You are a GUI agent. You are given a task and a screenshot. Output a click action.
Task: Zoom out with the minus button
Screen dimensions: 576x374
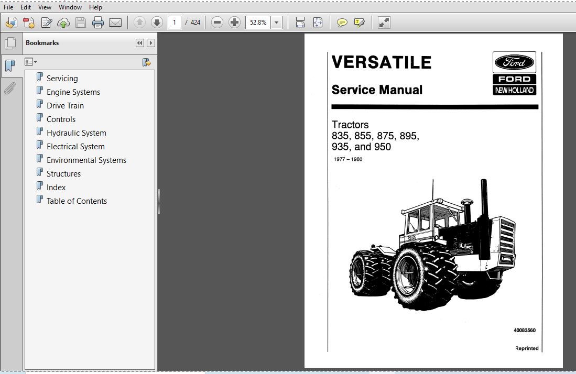[x=217, y=23]
